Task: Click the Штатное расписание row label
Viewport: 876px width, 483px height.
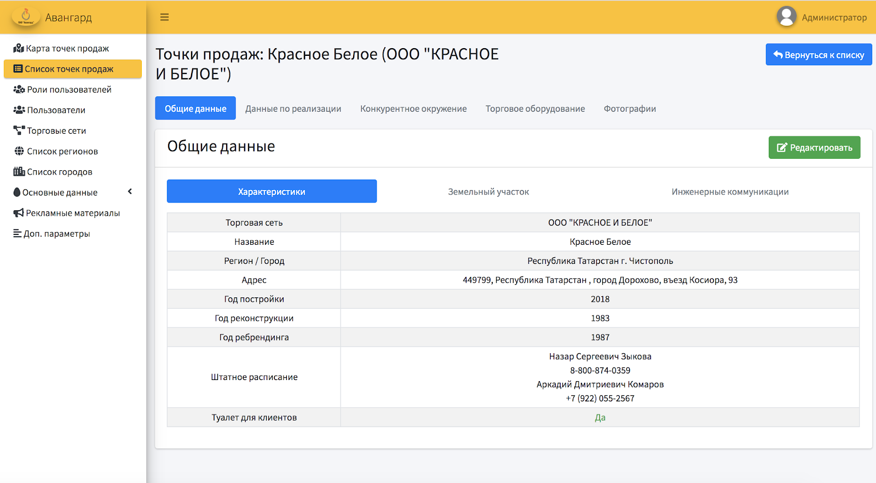Action: pos(254,377)
